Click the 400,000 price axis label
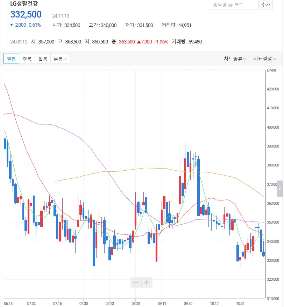 click(x=272, y=127)
